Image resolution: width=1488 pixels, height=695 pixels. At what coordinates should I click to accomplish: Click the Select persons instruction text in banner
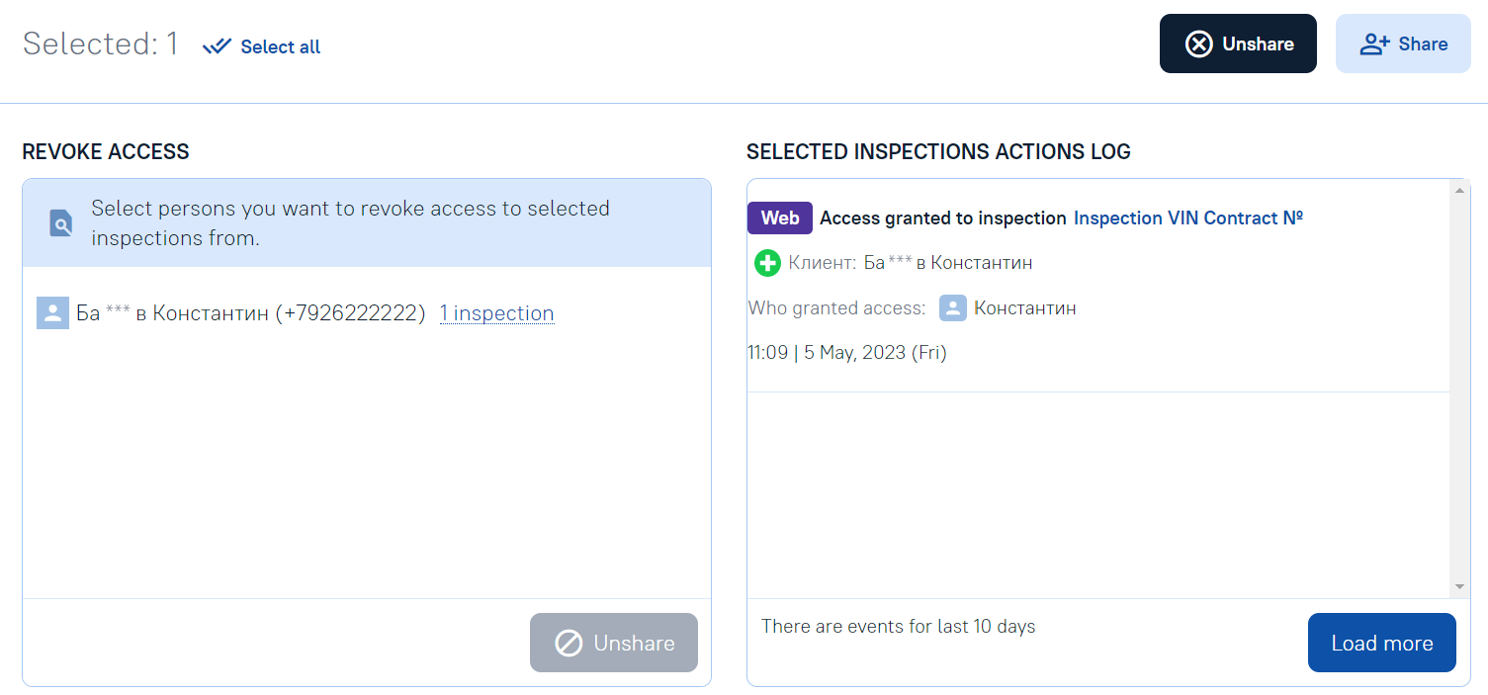351,223
